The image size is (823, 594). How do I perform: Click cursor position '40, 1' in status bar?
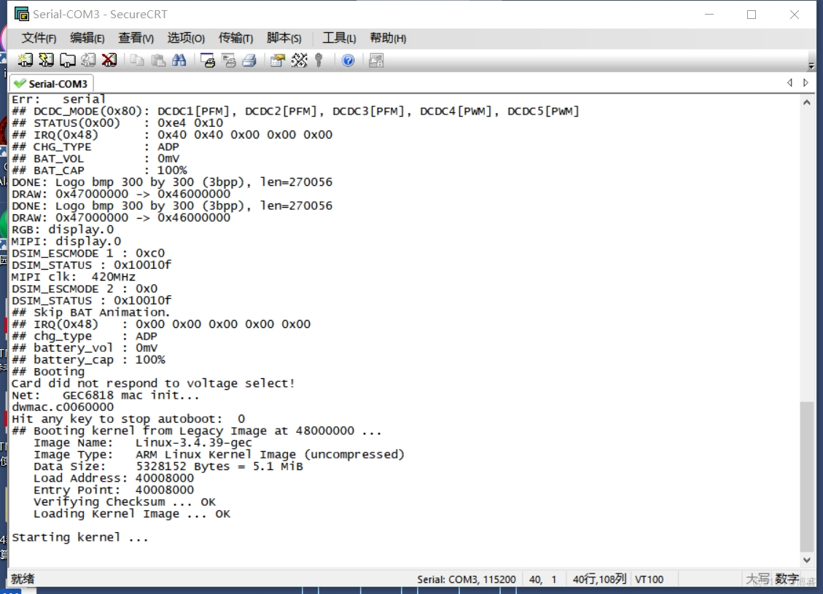pyautogui.click(x=543, y=579)
